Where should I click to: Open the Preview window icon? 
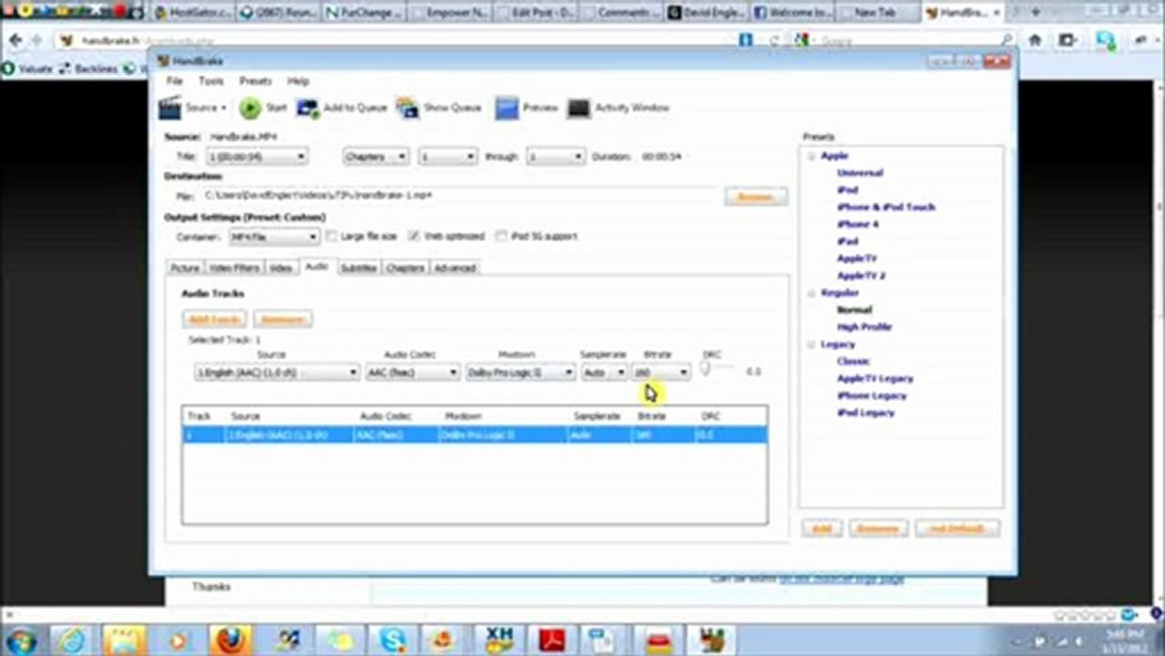(506, 108)
